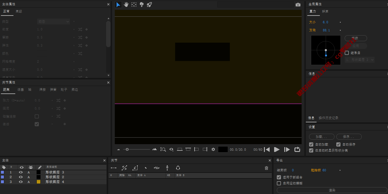Add top wall boundary icon

click(x=188, y=149)
